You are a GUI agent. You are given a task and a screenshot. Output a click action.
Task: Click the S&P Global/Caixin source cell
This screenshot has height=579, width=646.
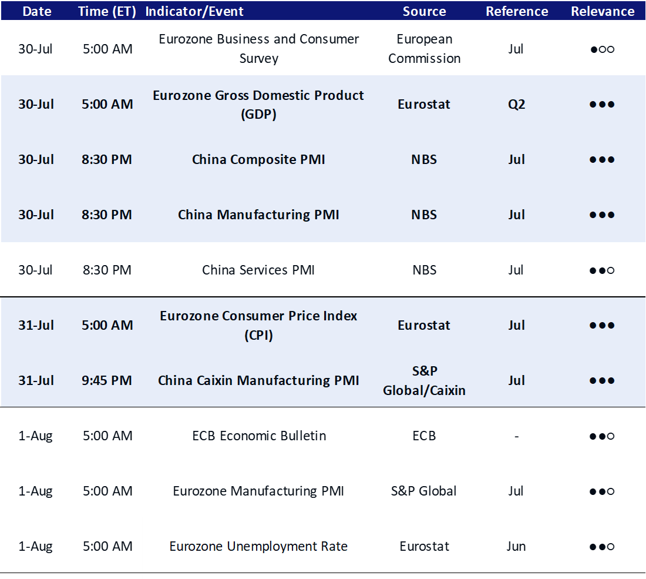(x=425, y=381)
